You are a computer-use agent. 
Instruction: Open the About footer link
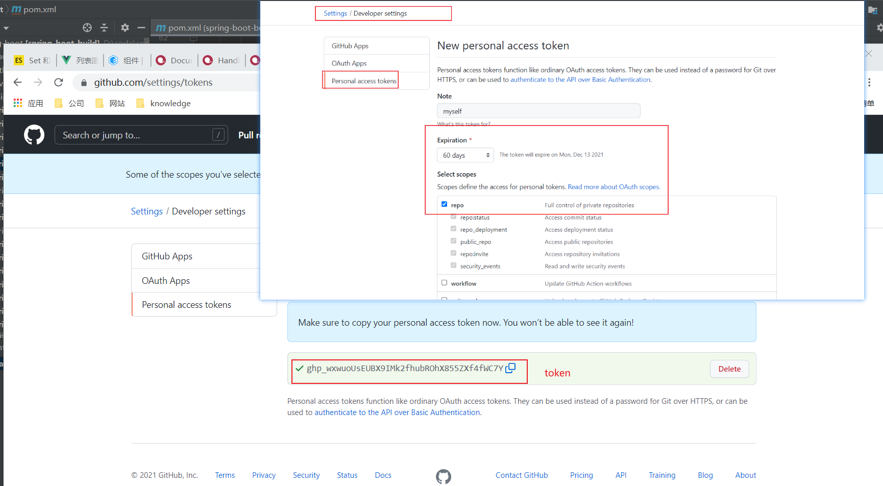[x=746, y=475]
